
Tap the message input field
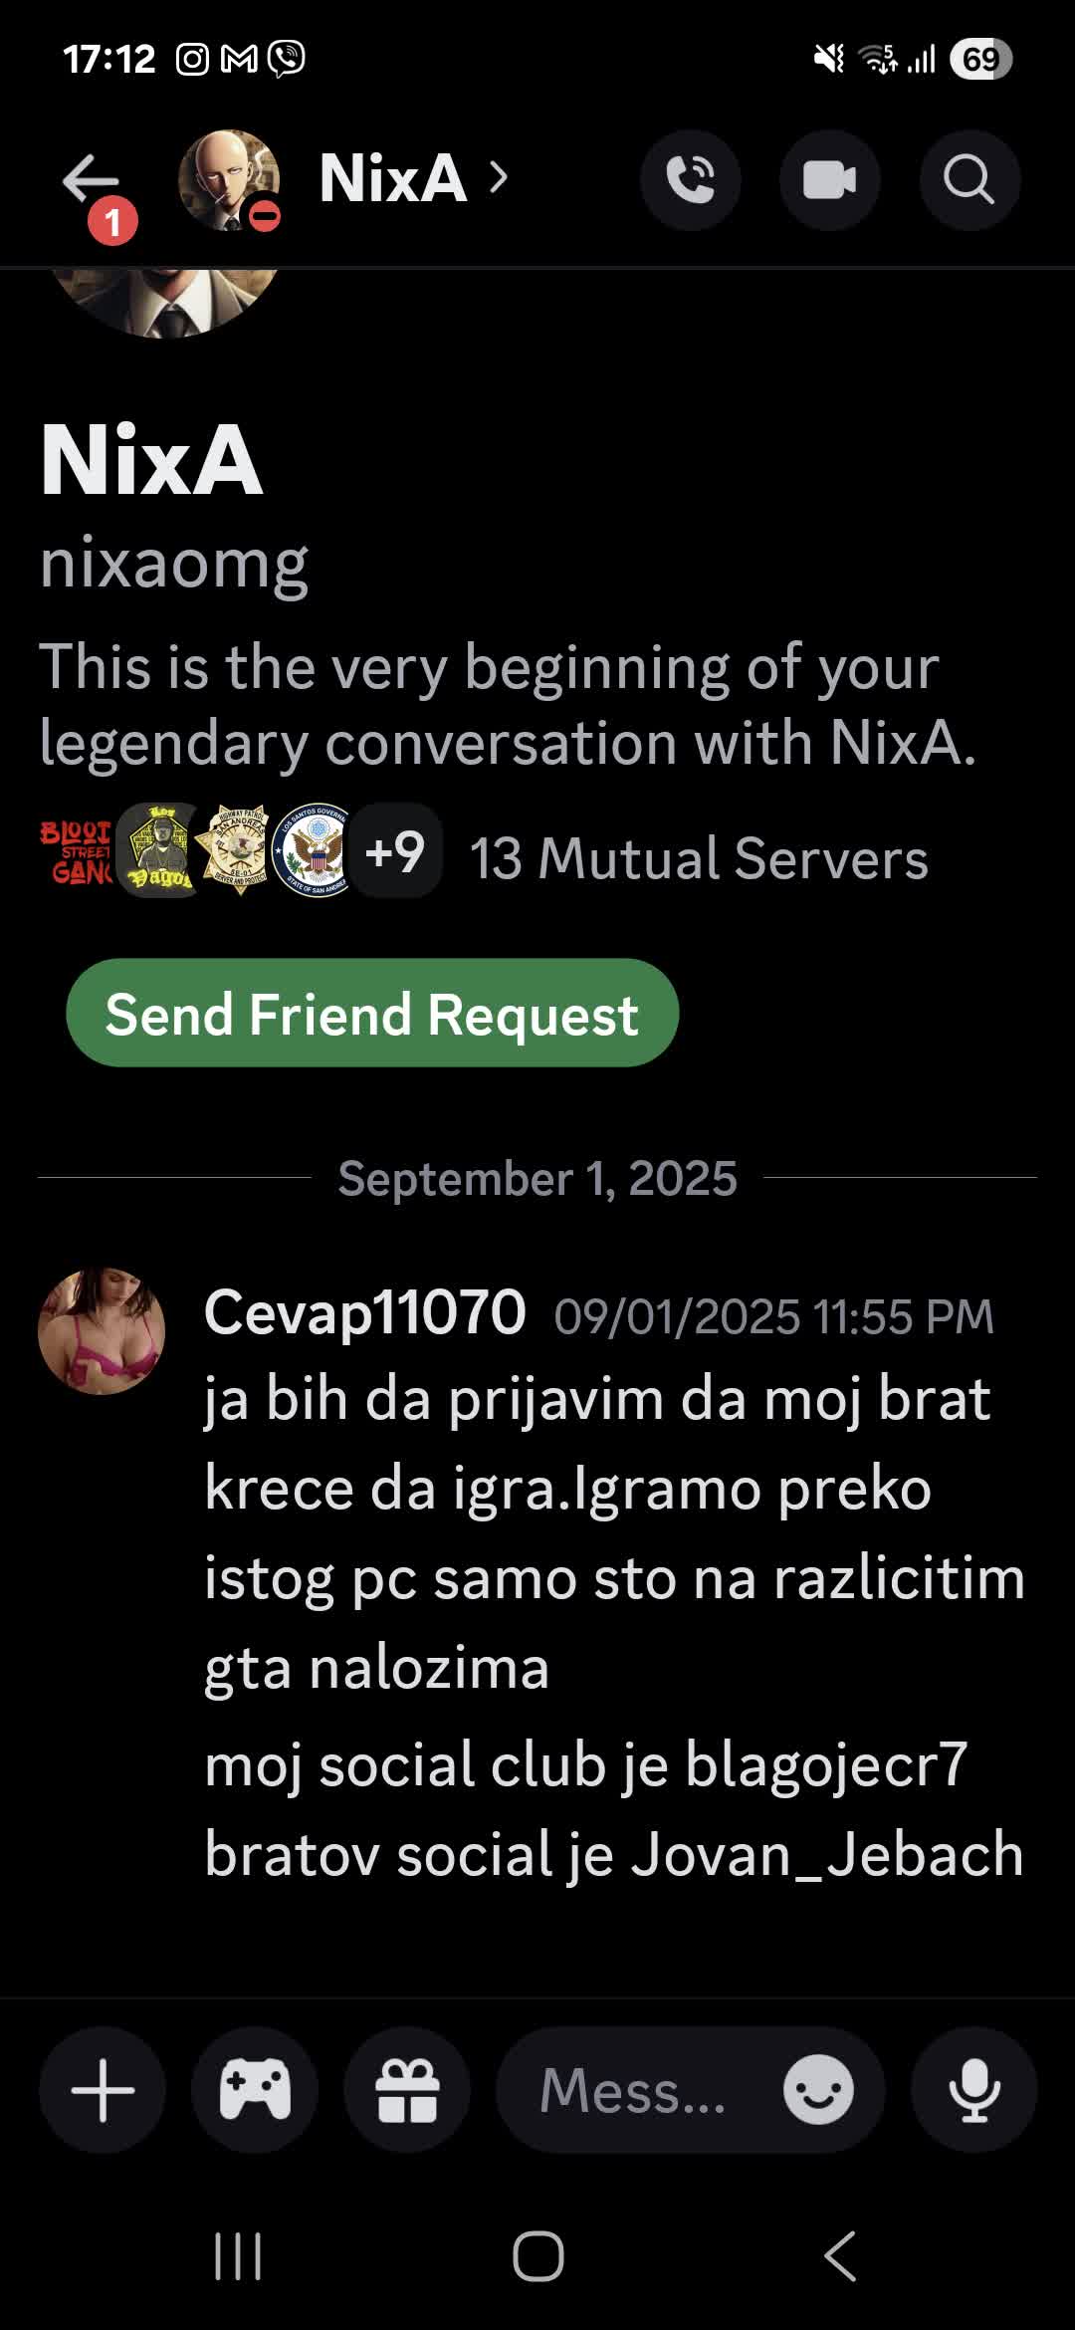coord(637,2090)
